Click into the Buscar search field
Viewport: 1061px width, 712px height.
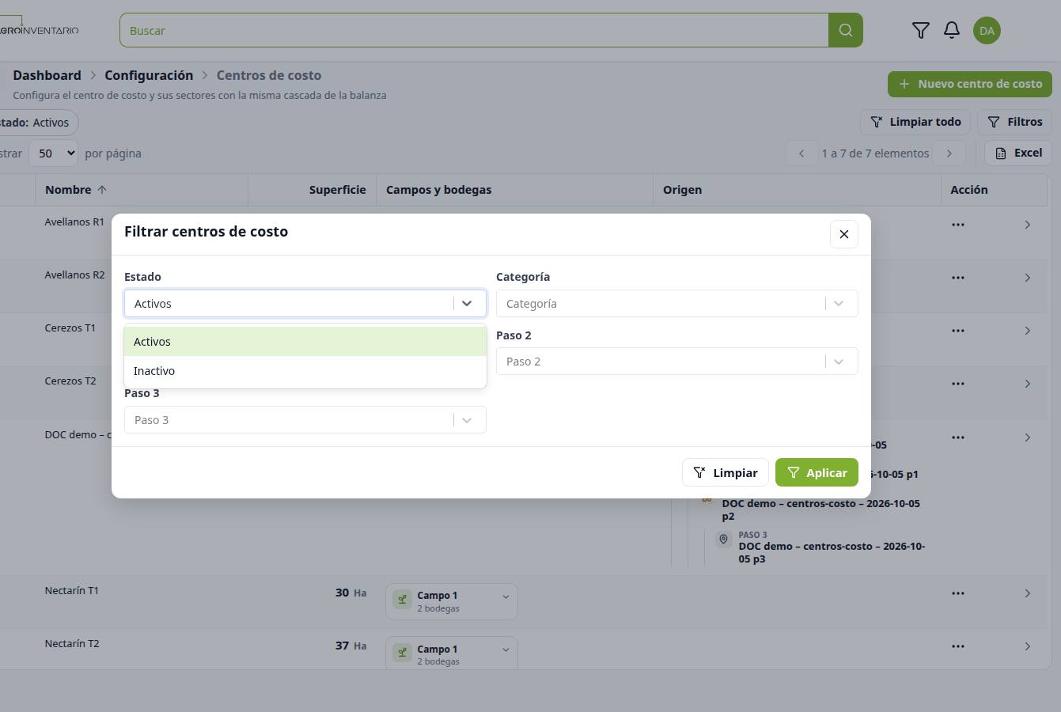tap(474, 30)
